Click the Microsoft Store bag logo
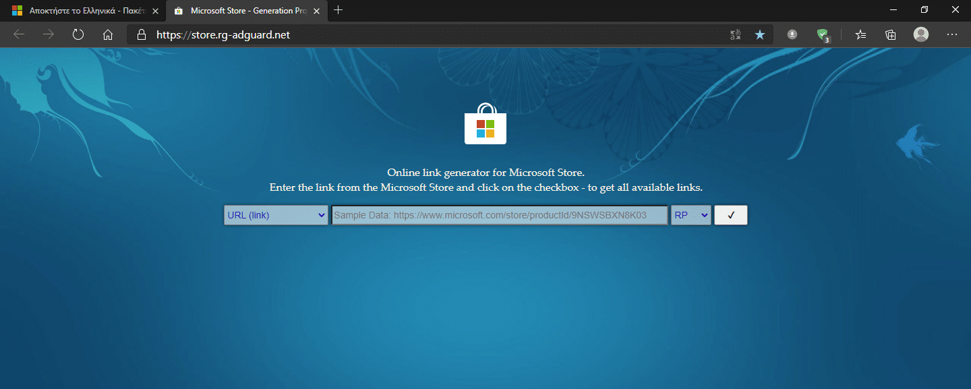The width and height of the screenshot is (971, 389). [486, 124]
